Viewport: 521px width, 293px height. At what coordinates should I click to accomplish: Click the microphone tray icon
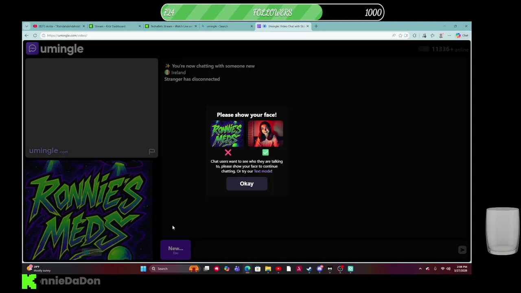point(435,269)
